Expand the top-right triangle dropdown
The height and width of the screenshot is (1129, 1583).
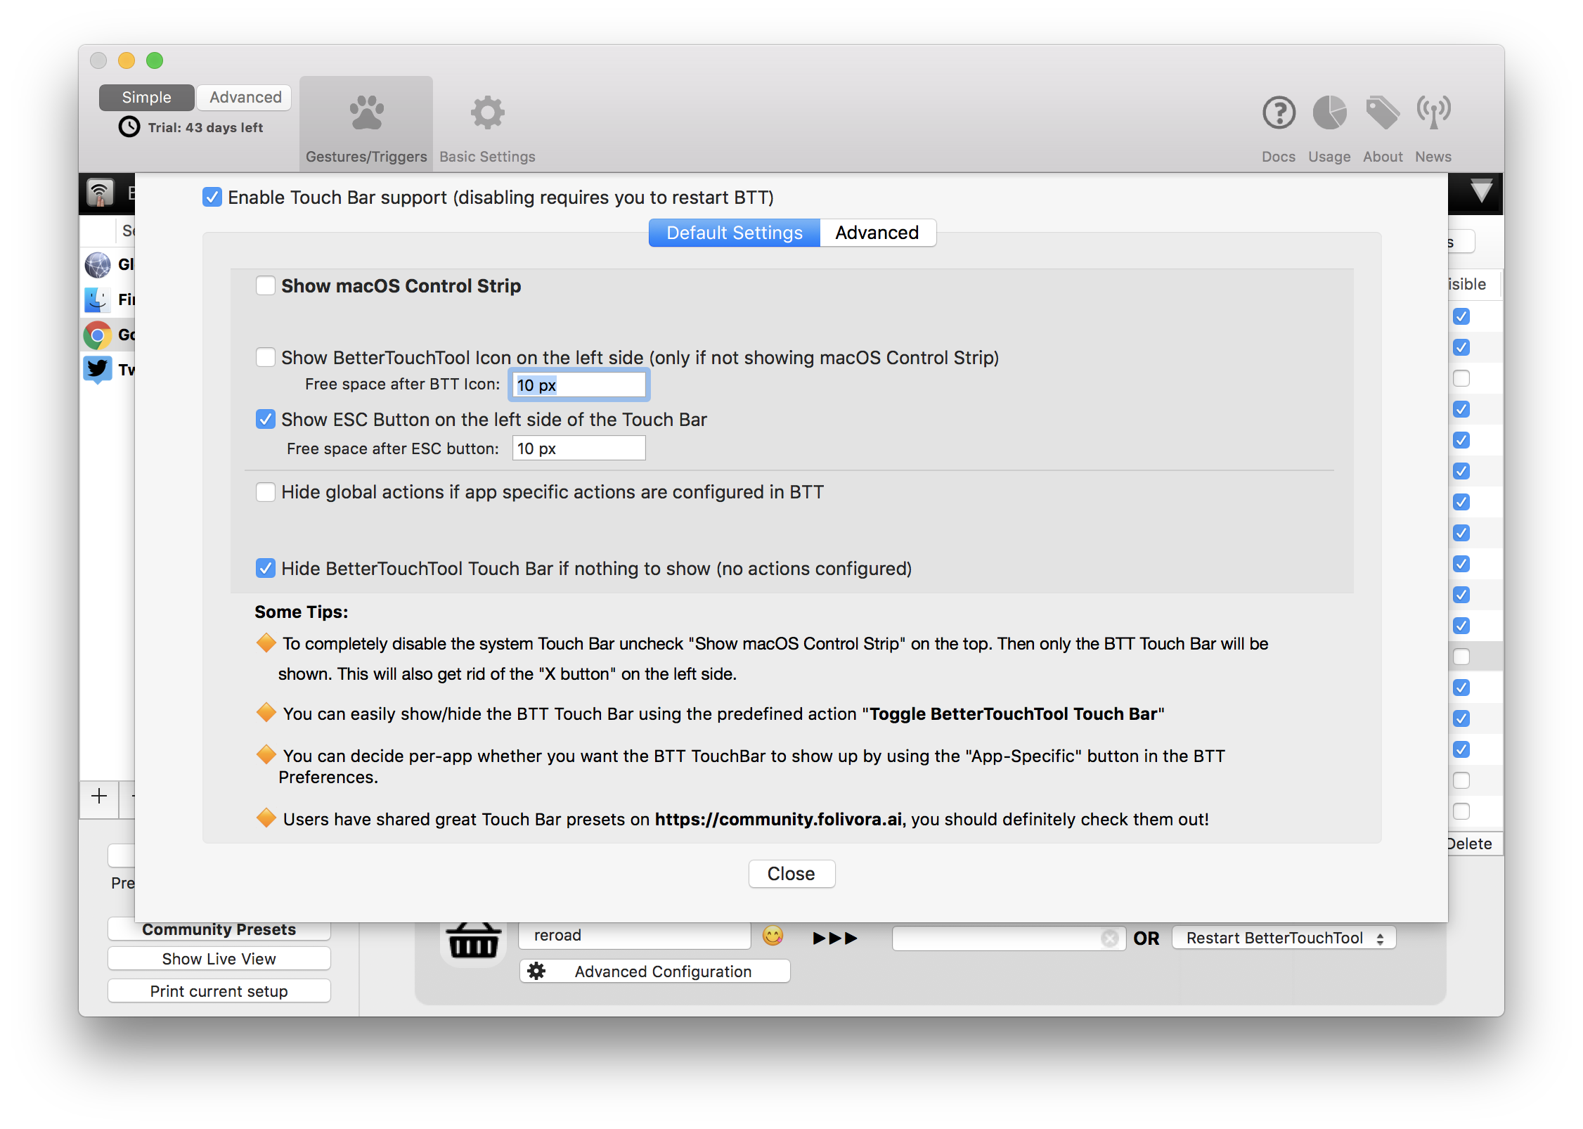click(x=1481, y=191)
